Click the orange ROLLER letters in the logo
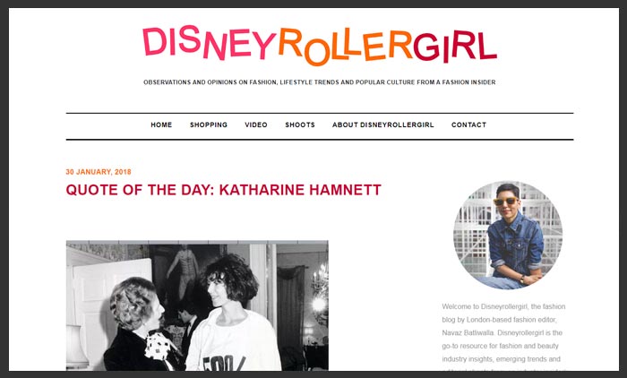 pyautogui.click(x=345, y=47)
